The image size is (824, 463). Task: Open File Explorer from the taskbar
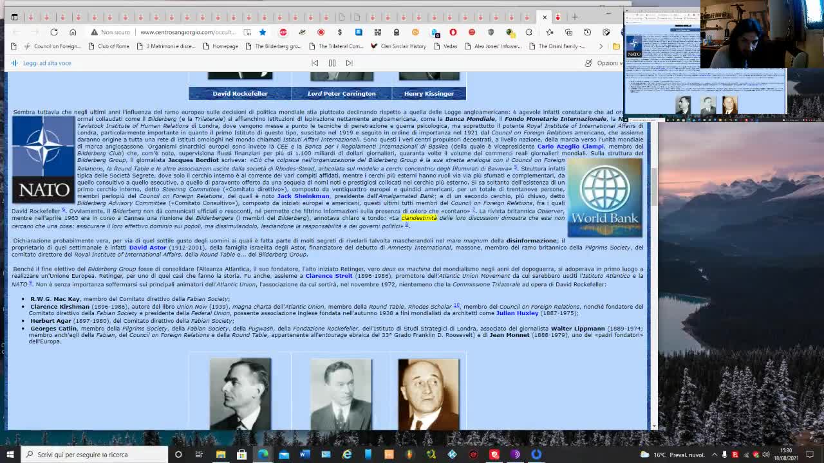[221, 455]
